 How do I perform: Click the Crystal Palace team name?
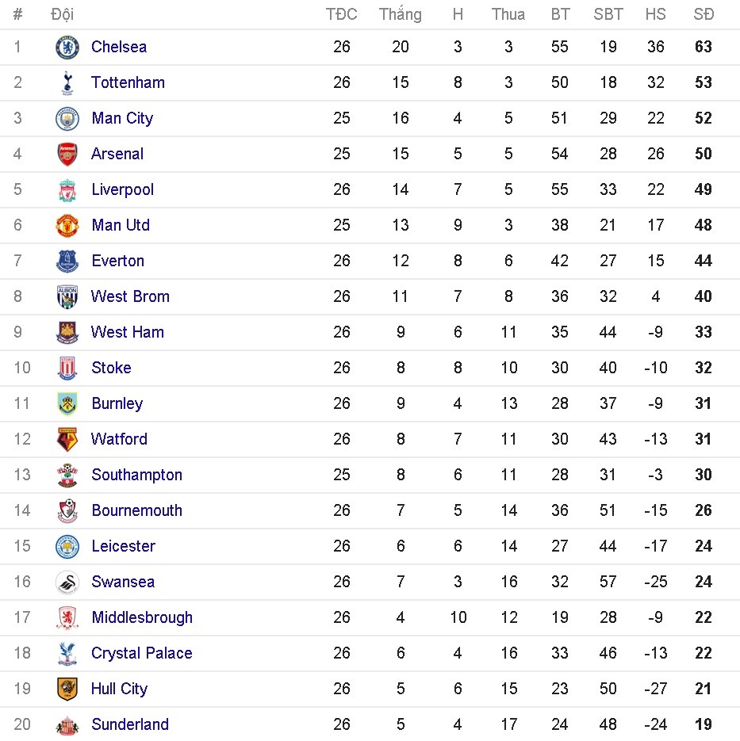(x=141, y=653)
